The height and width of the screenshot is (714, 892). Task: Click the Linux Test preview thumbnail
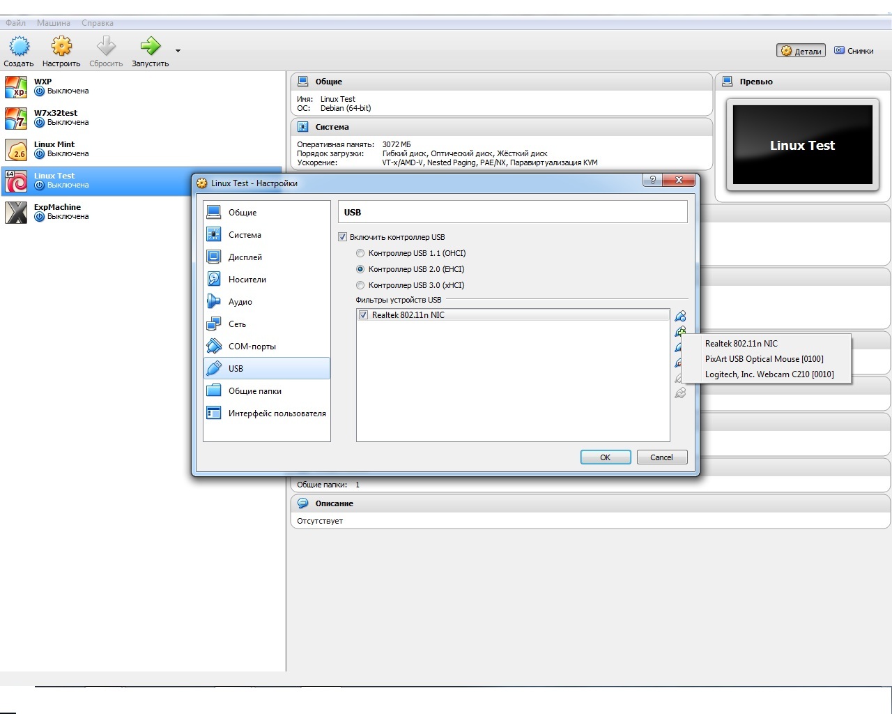pos(802,145)
